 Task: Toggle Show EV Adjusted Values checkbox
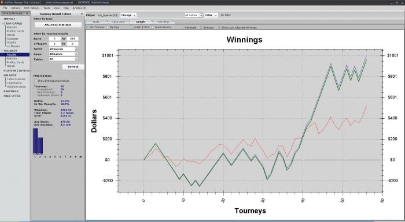(36, 81)
